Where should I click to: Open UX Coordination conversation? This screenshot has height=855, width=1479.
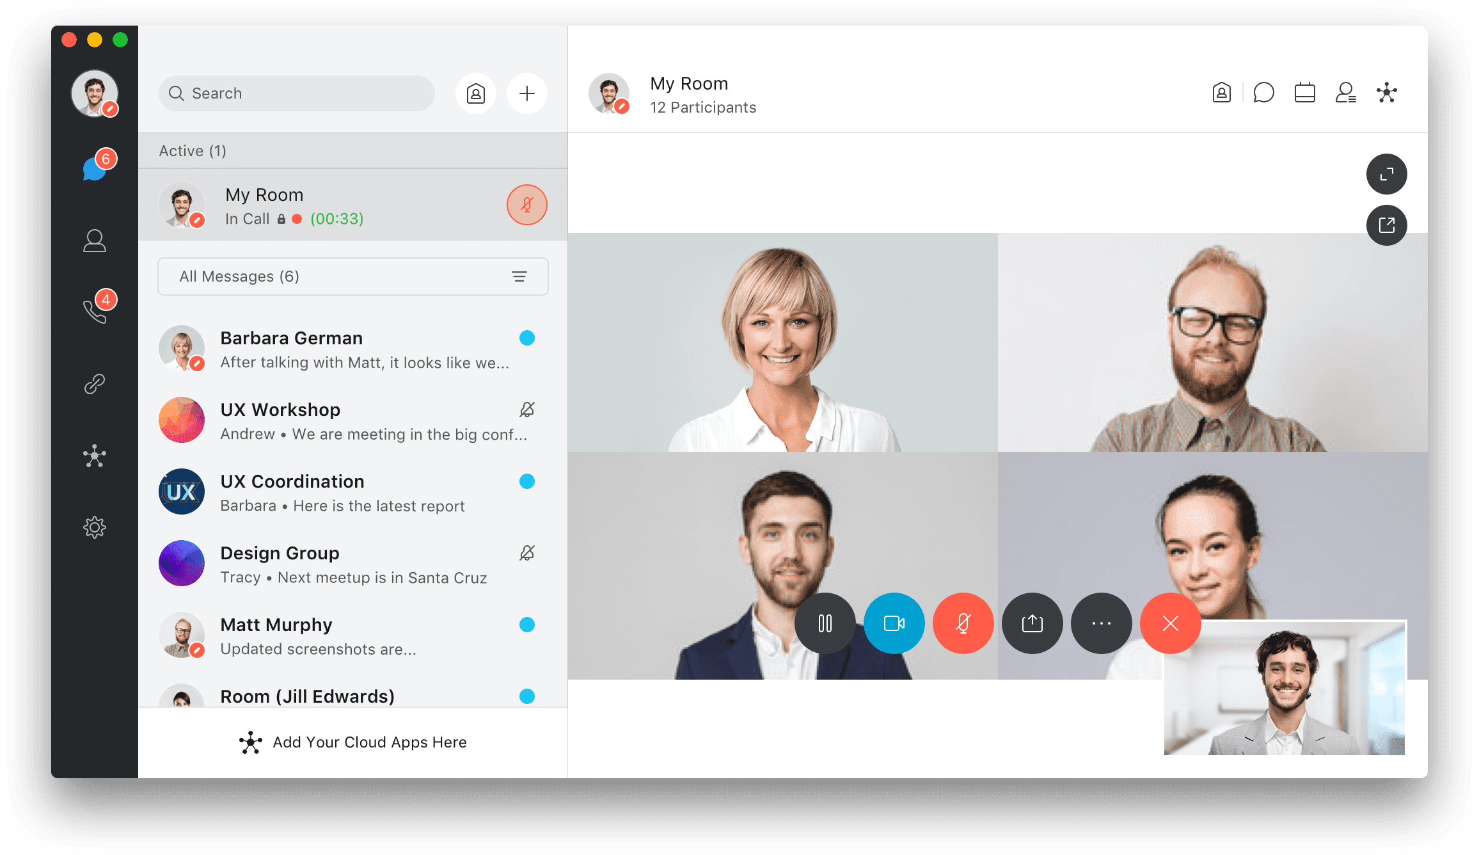(x=350, y=493)
